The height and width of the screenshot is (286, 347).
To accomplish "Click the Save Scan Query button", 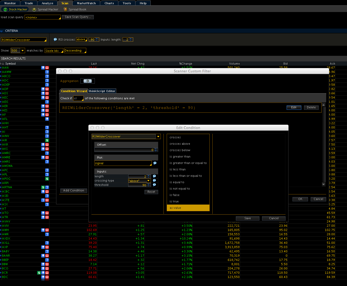I will pos(78,17).
